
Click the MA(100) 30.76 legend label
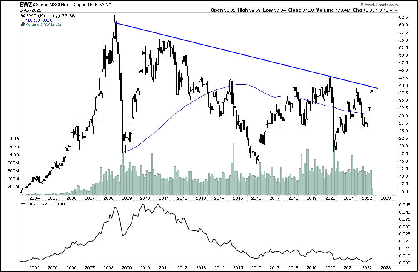(x=39, y=20)
